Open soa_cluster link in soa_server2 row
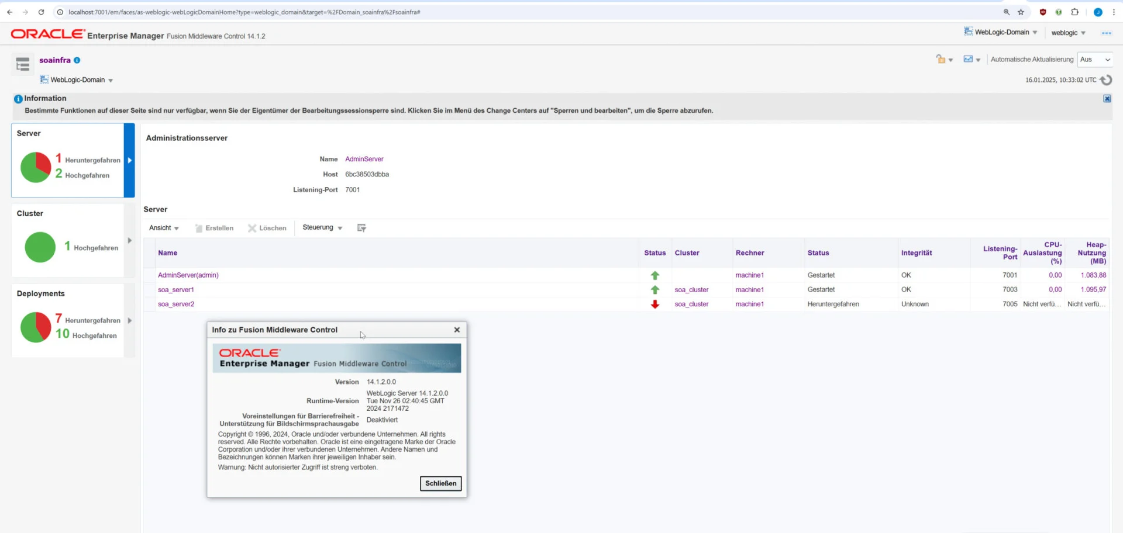This screenshot has height=533, width=1123. point(691,304)
